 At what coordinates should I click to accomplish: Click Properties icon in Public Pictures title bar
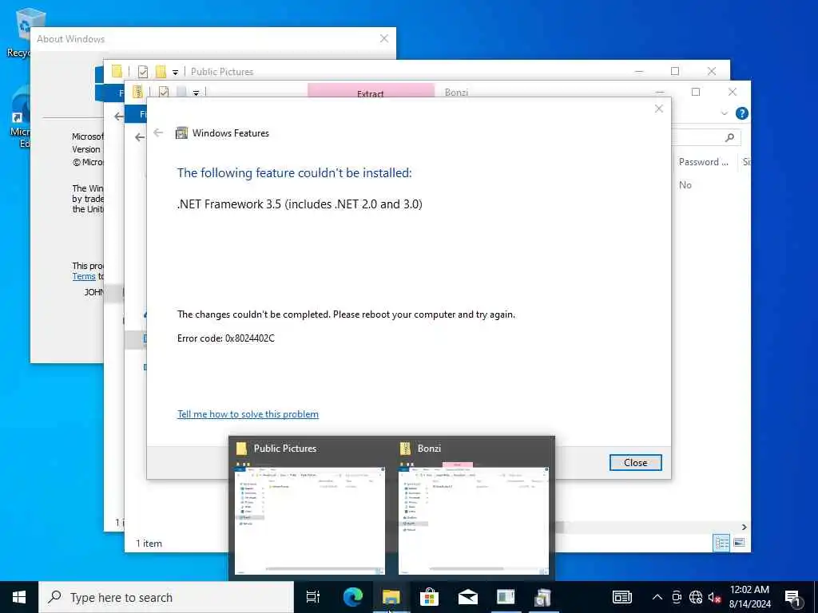point(142,71)
